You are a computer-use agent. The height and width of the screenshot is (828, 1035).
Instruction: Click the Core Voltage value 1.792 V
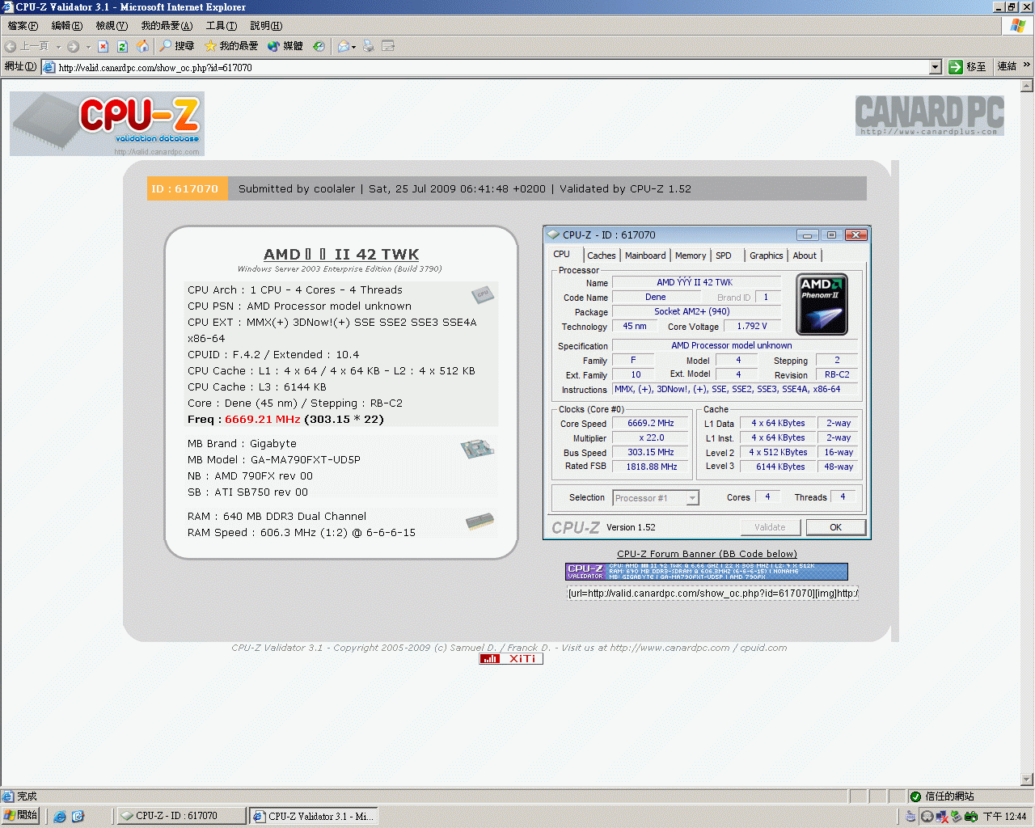point(752,326)
